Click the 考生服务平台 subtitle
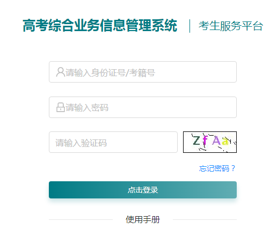The image size is (277, 229). click(231, 26)
